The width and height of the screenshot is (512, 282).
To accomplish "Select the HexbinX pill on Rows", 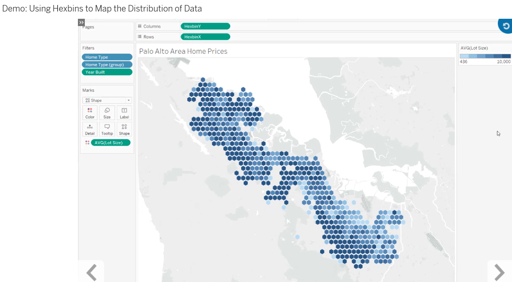I will pos(205,36).
